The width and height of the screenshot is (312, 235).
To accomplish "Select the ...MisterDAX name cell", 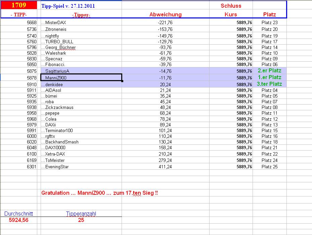I will pyautogui.click(x=54, y=22).
